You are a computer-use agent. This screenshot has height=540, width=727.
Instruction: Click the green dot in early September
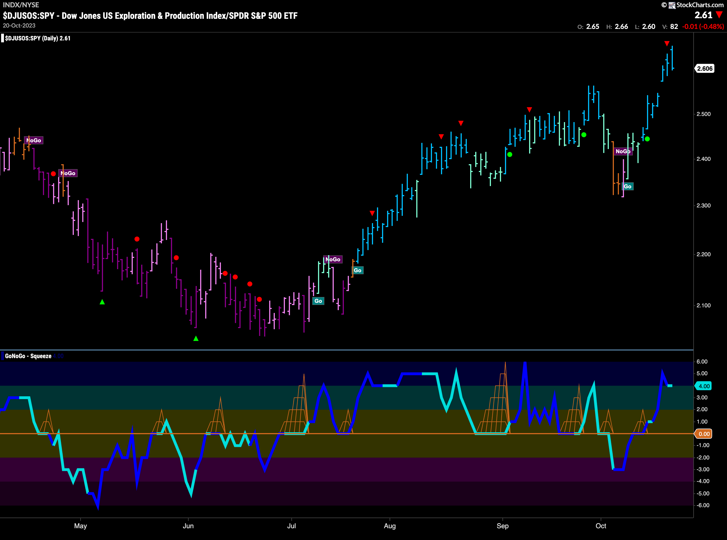510,154
